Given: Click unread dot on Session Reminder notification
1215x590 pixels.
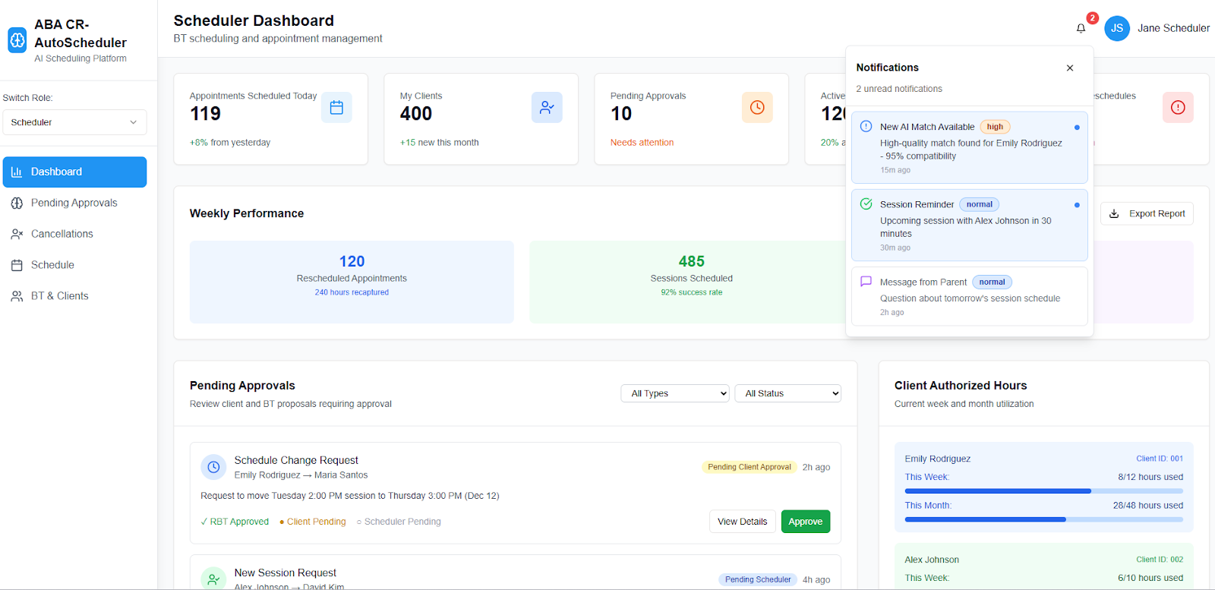Looking at the screenshot, I should (x=1077, y=205).
